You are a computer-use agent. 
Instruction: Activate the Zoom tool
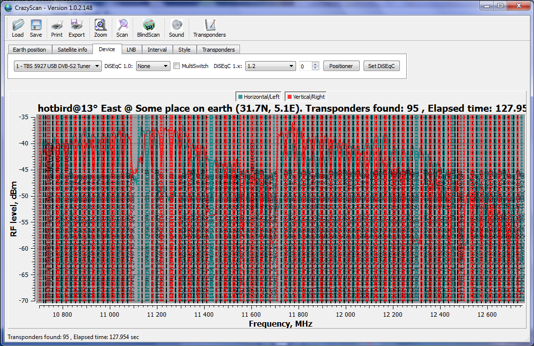click(100, 28)
